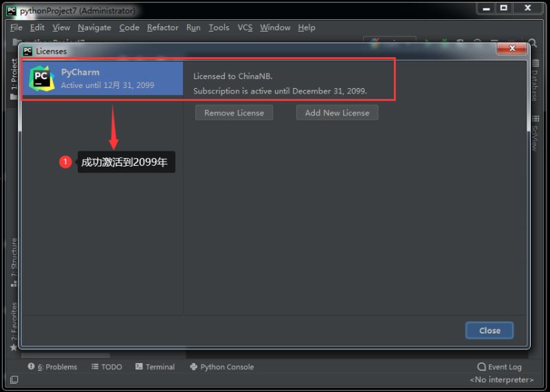Click PyCharm icon in main title bar
550x392 pixels.
coord(12,10)
